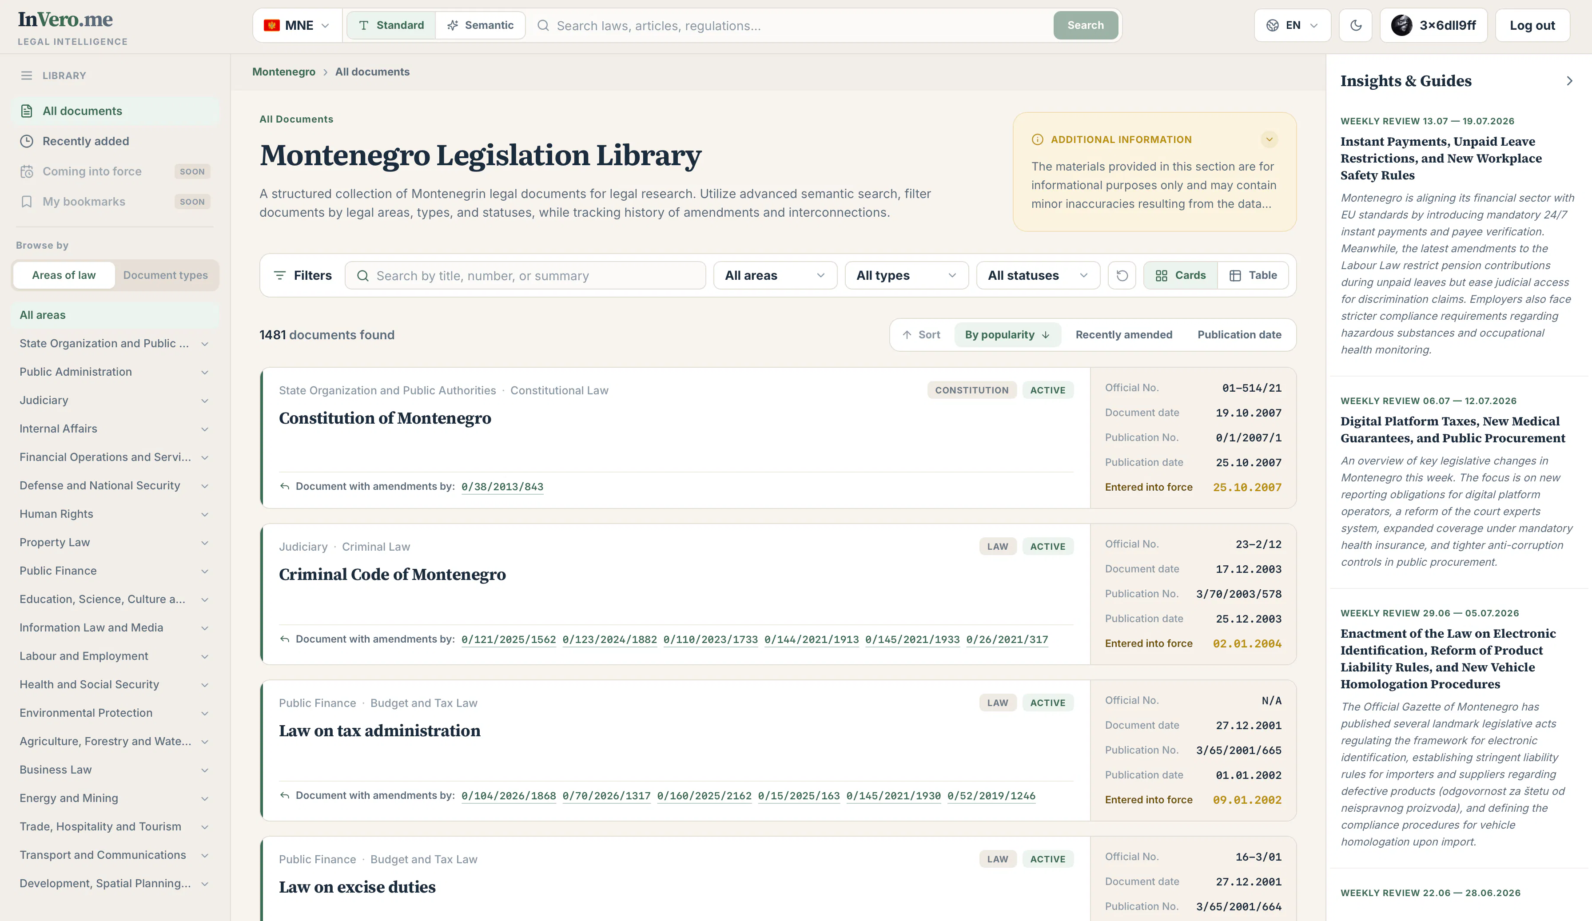Sort by Publication date
Viewport: 1592px width, 921px height.
pos(1239,335)
